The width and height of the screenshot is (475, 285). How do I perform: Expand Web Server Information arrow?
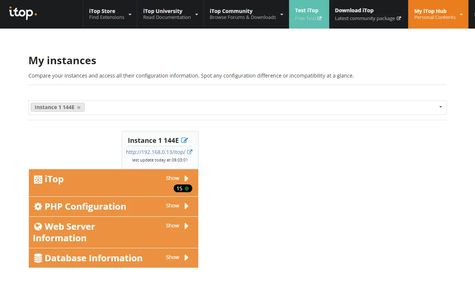tap(186, 226)
